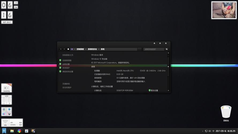Open the taskbar date and time clock

coord(225,131)
